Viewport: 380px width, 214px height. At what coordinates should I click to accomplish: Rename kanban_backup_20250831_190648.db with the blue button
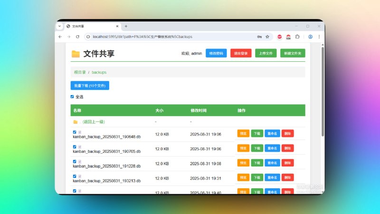272,134
